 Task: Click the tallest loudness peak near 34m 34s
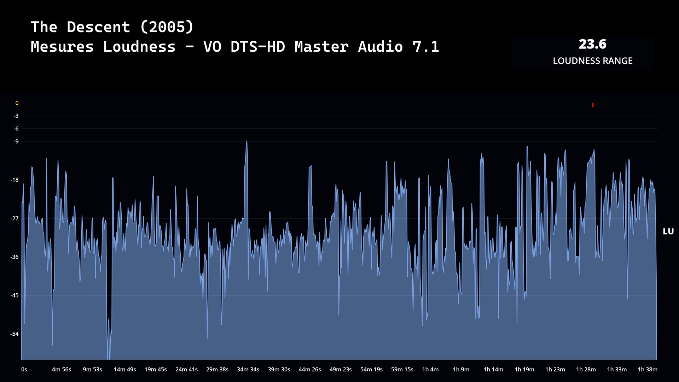tap(246, 142)
